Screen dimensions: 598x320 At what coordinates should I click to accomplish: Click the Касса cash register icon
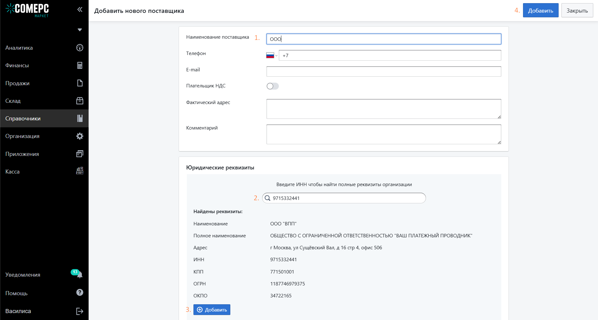(x=80, y=171)
